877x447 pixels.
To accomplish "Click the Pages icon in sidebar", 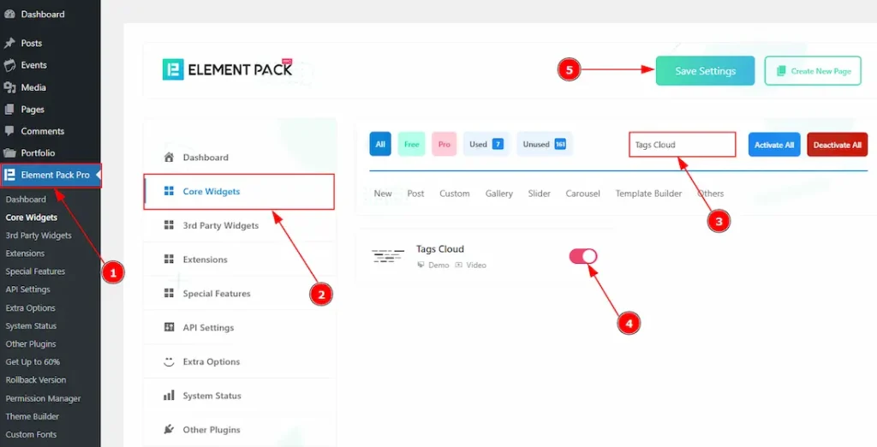I will [x=9, y=109].
